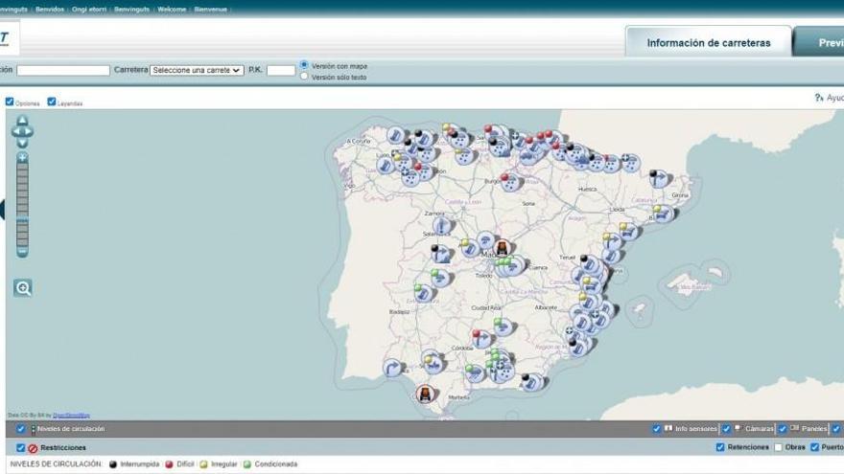Viewport: 844px width, 474px height.
Task: Switch to Información de carreteras tab
Action: (x=708, y=43)
